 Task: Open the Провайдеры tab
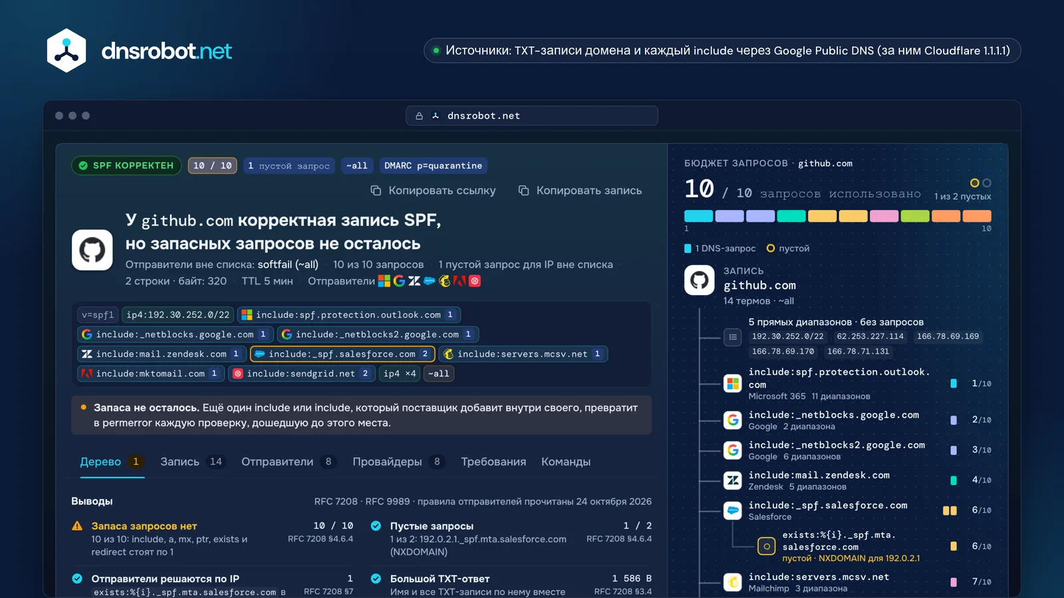[x=399, y=462]
